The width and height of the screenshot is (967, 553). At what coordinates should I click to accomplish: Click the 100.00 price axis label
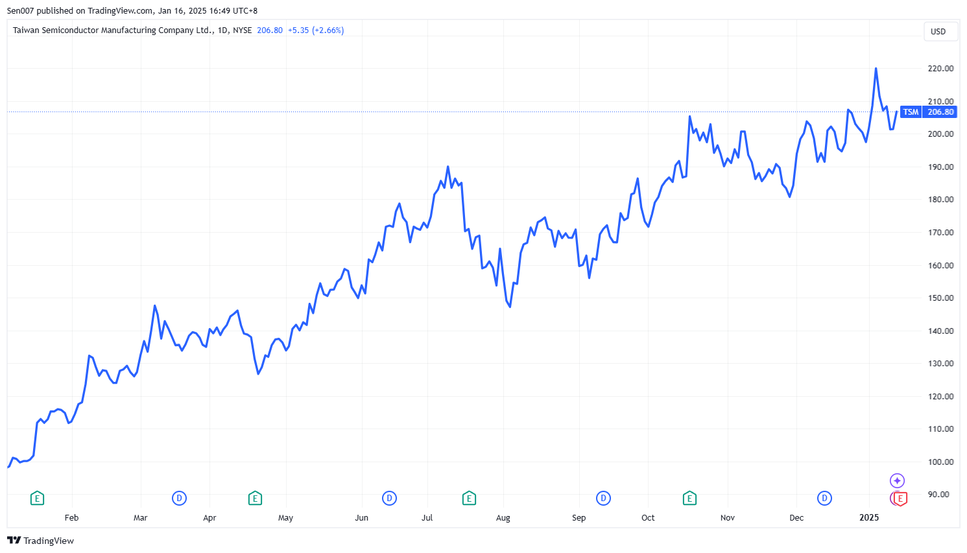click(x=941, y=462)
